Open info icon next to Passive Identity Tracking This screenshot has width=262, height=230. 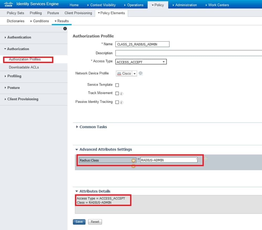pyautogui.click(x=121, y=102)
